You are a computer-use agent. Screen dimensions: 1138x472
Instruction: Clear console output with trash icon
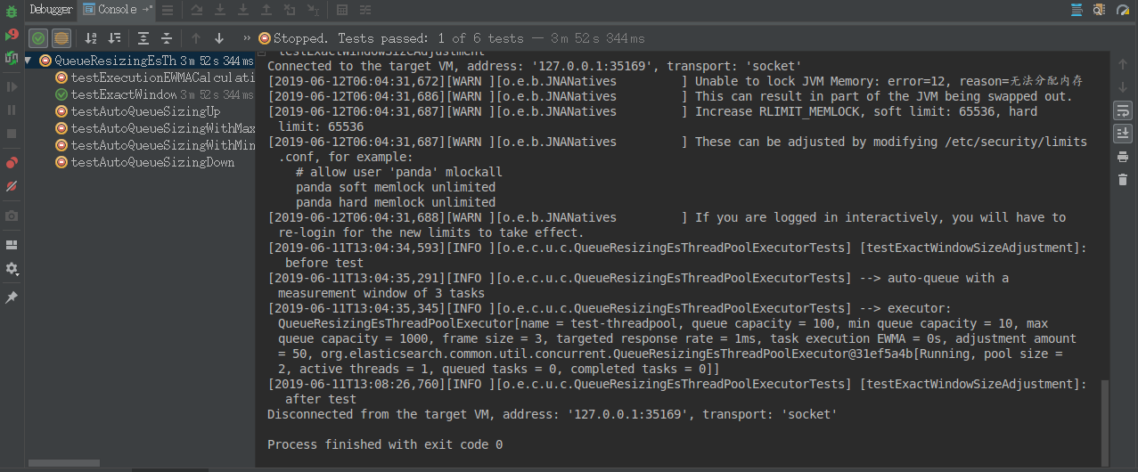click(1122, 180)
